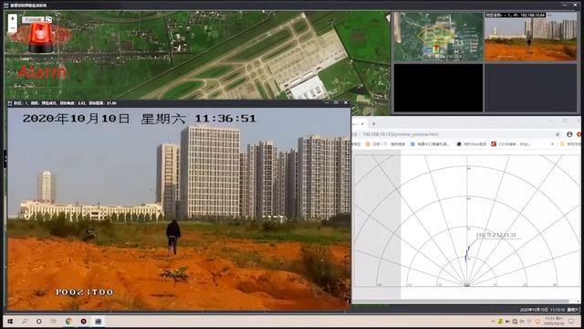Click the taskbar clock
The width and height of the screenshot is (584, 329).
point(554,321)
